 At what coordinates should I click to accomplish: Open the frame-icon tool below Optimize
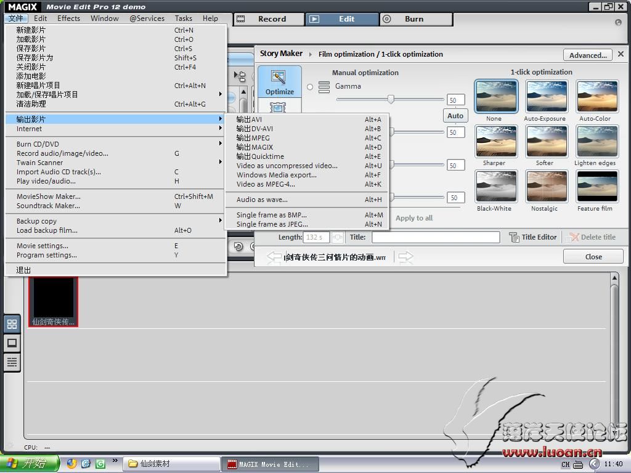tap(278, 107)
